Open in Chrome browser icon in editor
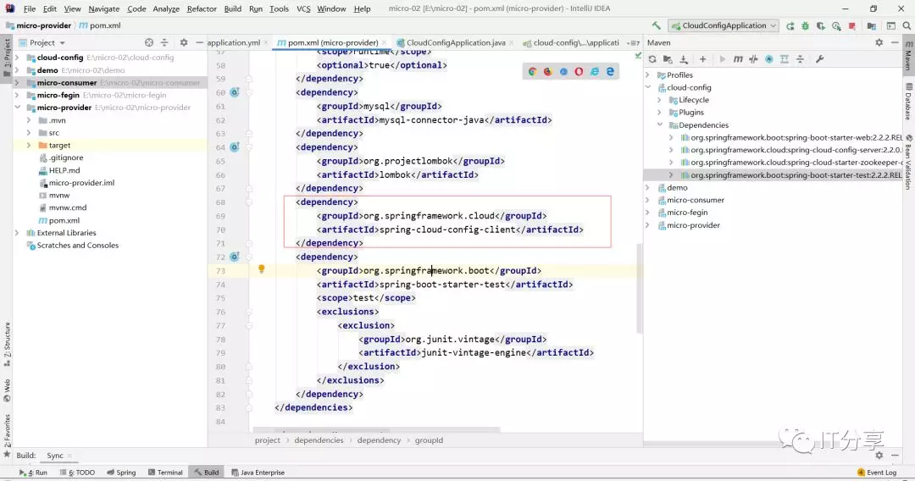Screen dimensions: 915x481 (532, 72)
